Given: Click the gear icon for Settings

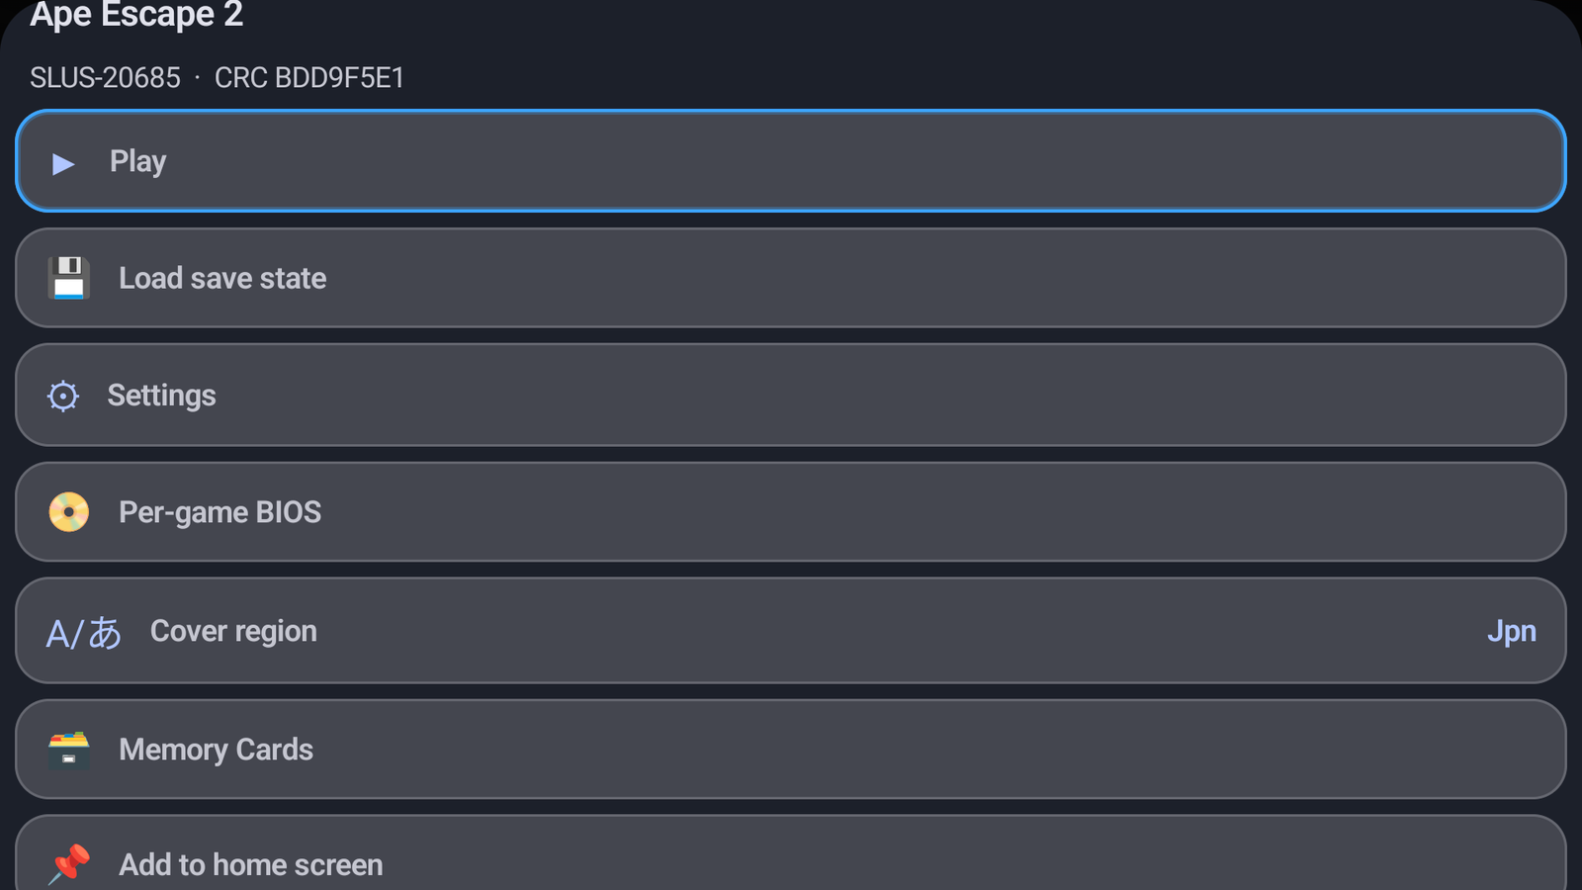Looking at the screenshot, I should coord(63,396).
